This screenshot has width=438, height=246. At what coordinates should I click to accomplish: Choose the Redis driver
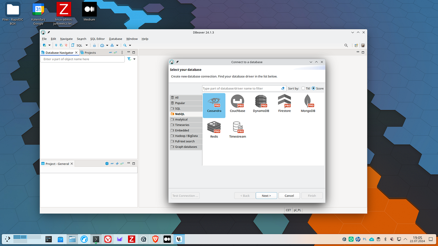(214, 128)
